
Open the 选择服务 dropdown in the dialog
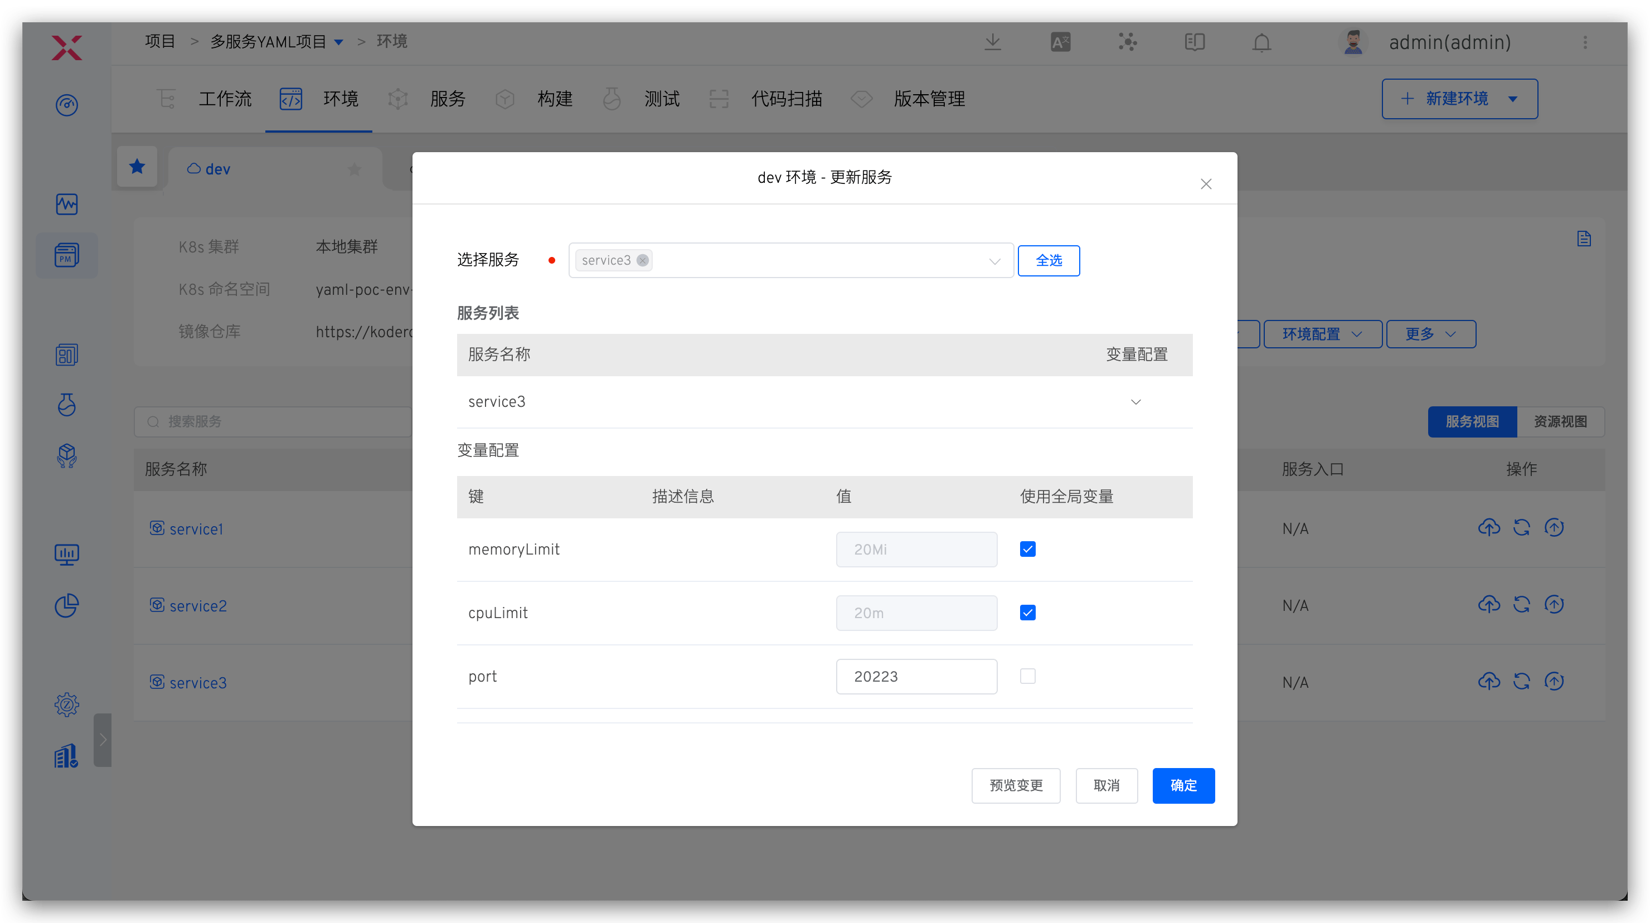[x=994, y=261]
